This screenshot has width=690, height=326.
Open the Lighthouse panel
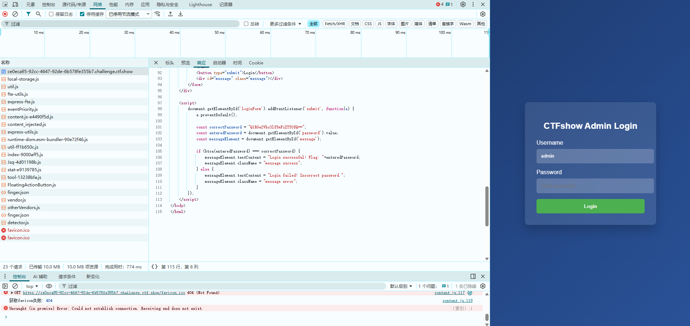200,4
